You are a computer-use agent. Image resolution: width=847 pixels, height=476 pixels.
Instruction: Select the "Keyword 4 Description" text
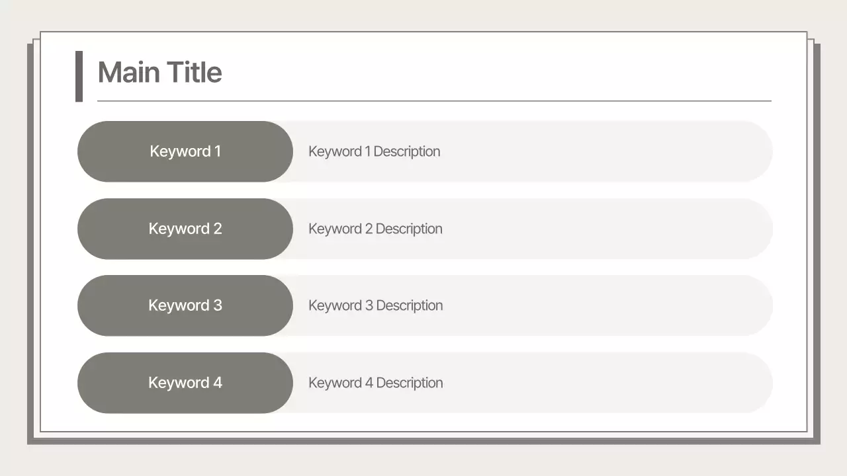coord(375,383)
